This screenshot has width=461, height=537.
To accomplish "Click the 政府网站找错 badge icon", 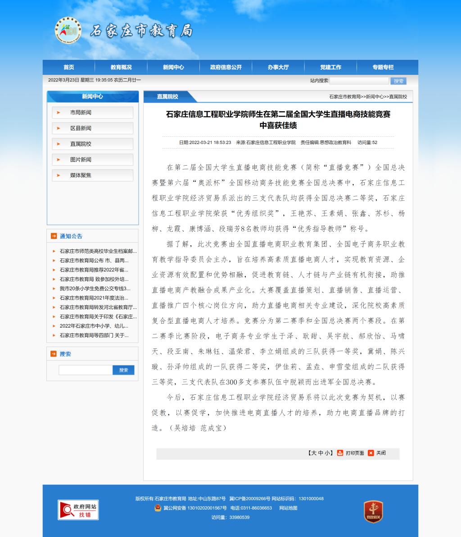I will click(78, 510).
